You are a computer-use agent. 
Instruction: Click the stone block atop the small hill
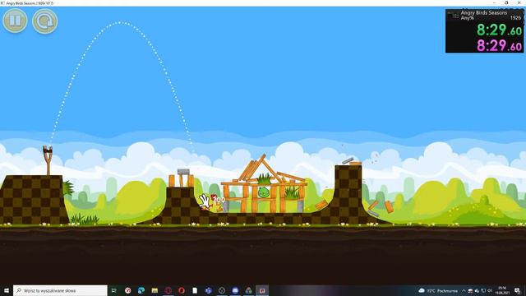pyautogui.click(x=183, y=172)
